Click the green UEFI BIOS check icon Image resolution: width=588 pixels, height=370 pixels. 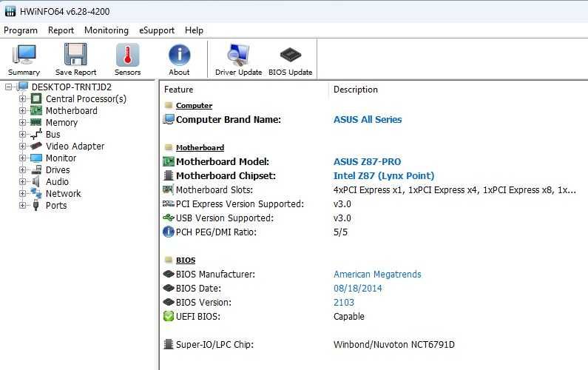point(169,316)
